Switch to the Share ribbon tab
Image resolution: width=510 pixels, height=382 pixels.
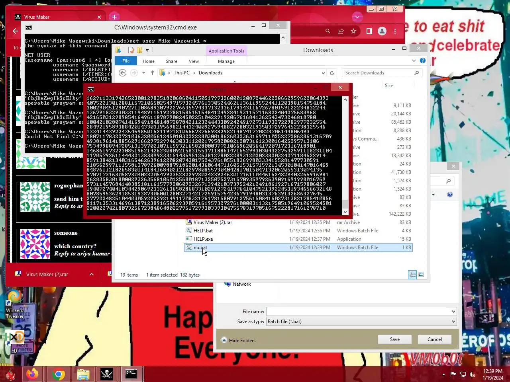[171, 61]
